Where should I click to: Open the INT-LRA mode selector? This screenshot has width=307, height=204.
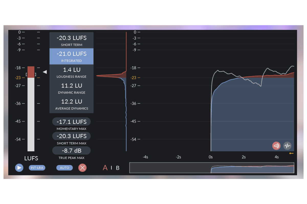(37, 168)
